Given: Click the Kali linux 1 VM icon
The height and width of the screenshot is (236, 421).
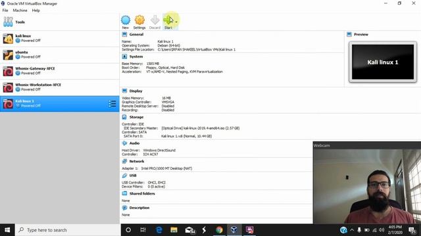Looking at the screenshot, I should point(8,104).
